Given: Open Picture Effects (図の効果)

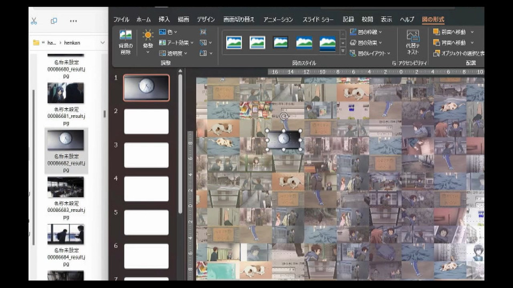Looking at the screenshot, I should coord(366,43).
